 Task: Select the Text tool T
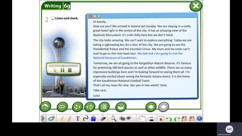[78, 119]
